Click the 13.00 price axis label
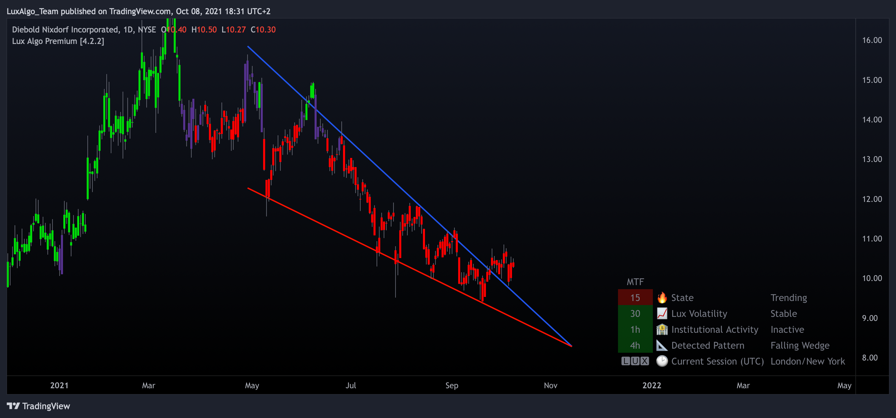 coord(872,159)
